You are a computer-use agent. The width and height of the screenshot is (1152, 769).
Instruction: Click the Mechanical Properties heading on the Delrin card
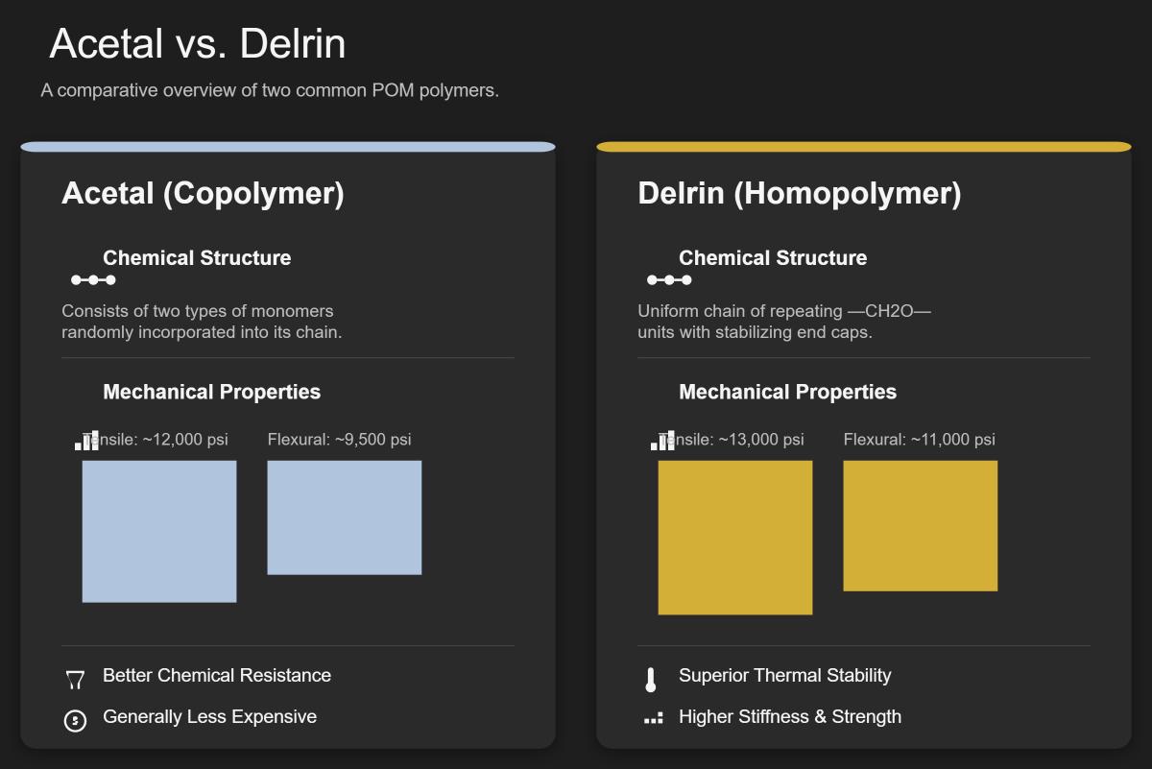coord(787,392)
